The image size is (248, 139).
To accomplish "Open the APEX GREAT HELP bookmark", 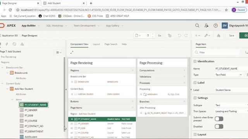I will pyautogui.click(x=117, y=16).
